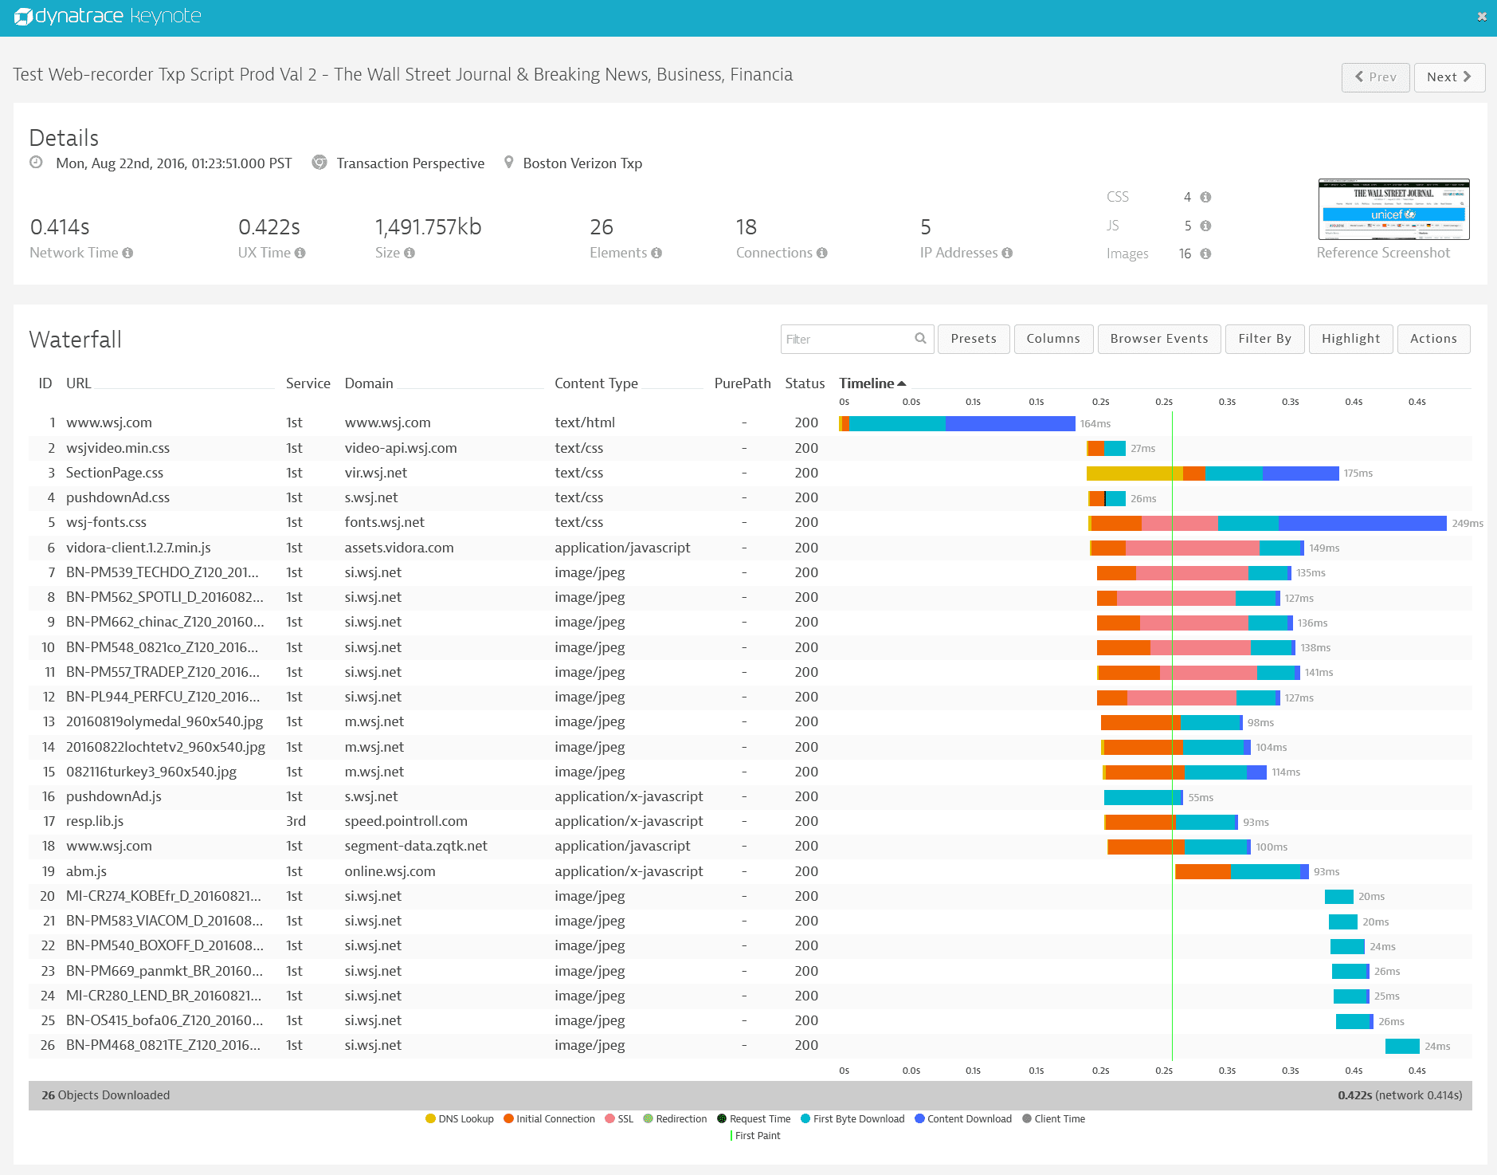This screenshot has height=1175, width=1497.
Task: Sort by the URL column header
Action: (x=79, y=383)
